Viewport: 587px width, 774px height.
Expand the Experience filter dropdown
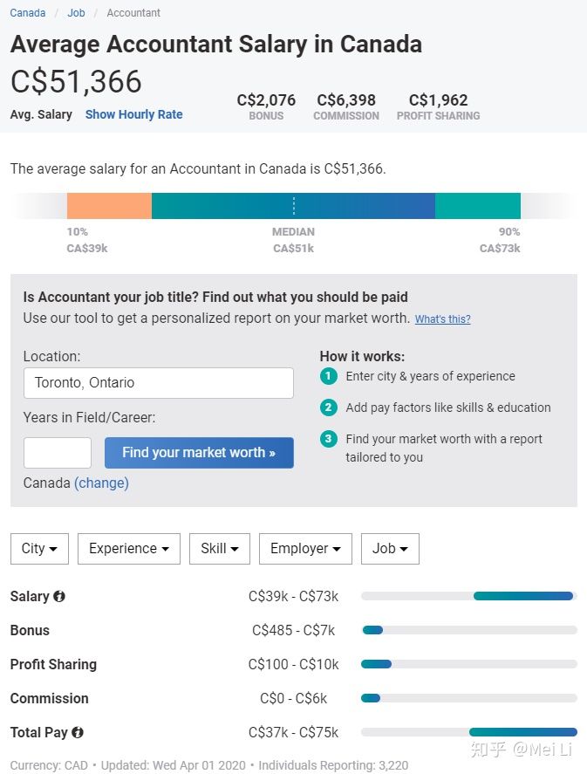click(x=128, y=549)
